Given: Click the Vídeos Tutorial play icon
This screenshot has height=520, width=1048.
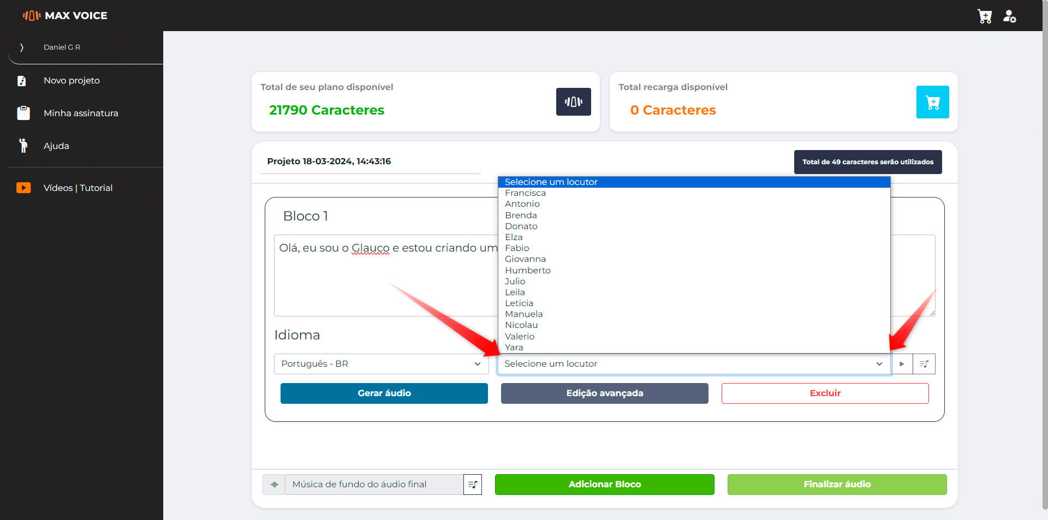Looking at the screenshot, I should coord(23,188).
